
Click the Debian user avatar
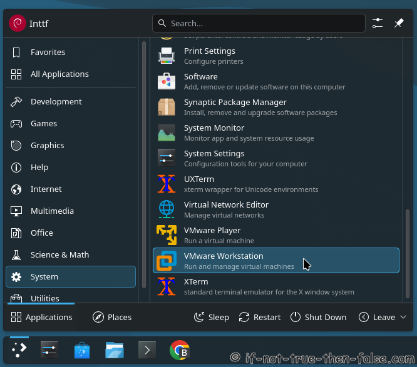click(18, 23)
